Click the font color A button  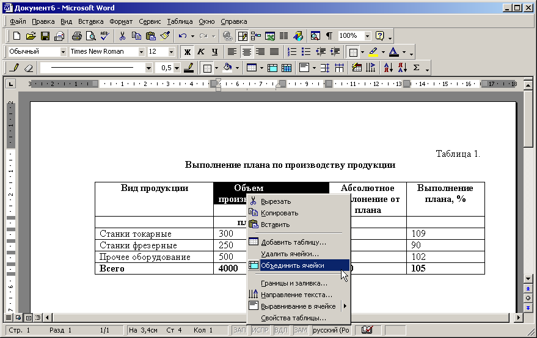[x=394, y=52]
